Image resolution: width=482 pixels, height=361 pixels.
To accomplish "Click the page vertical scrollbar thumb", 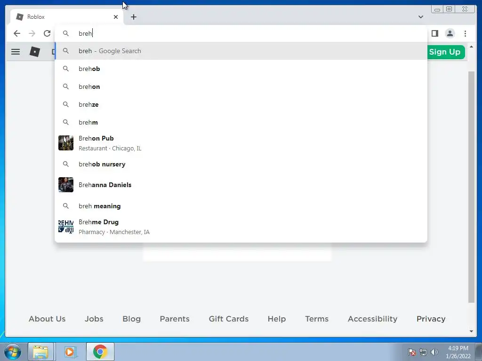I will click(x=471, y=187).
